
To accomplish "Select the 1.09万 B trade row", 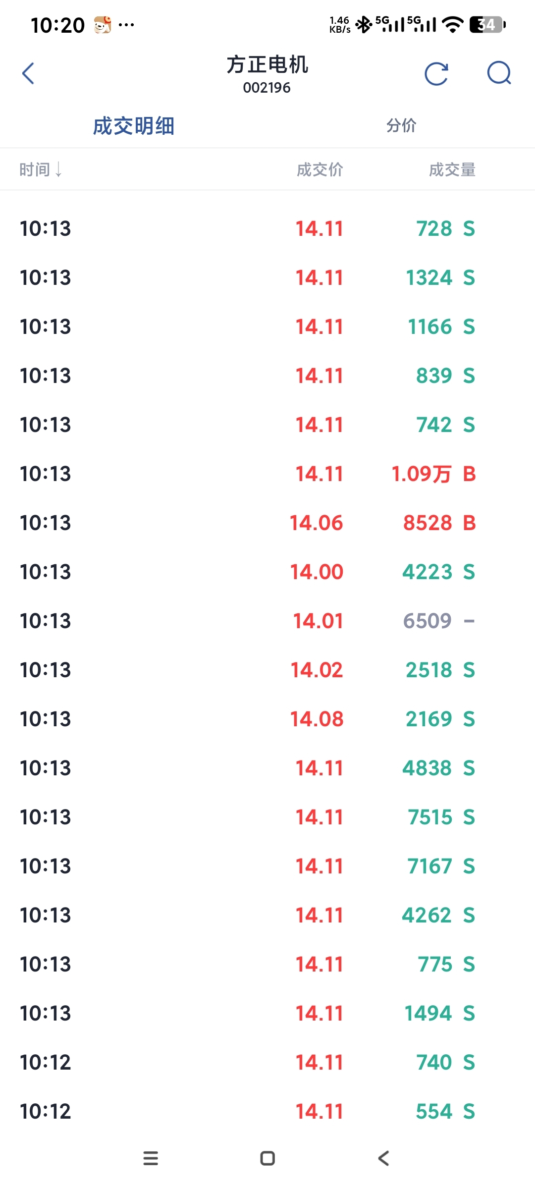I will point(267,474).
